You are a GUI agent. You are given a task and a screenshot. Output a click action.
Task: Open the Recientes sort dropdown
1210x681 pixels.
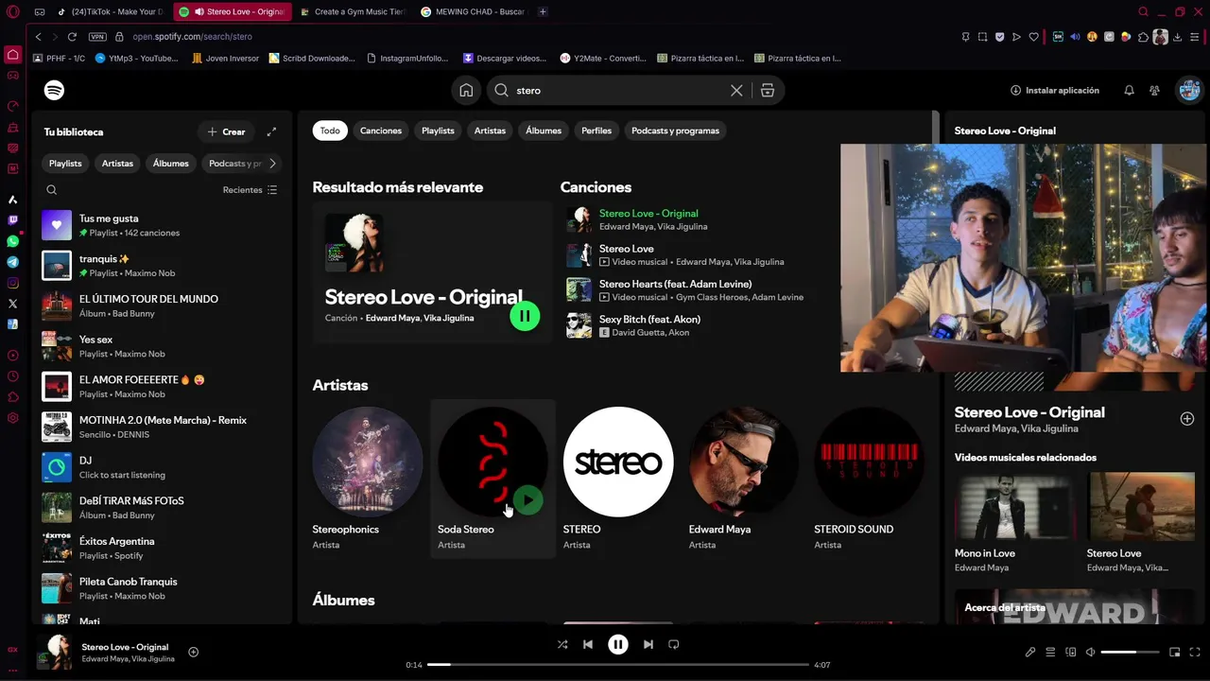[250, 189]
